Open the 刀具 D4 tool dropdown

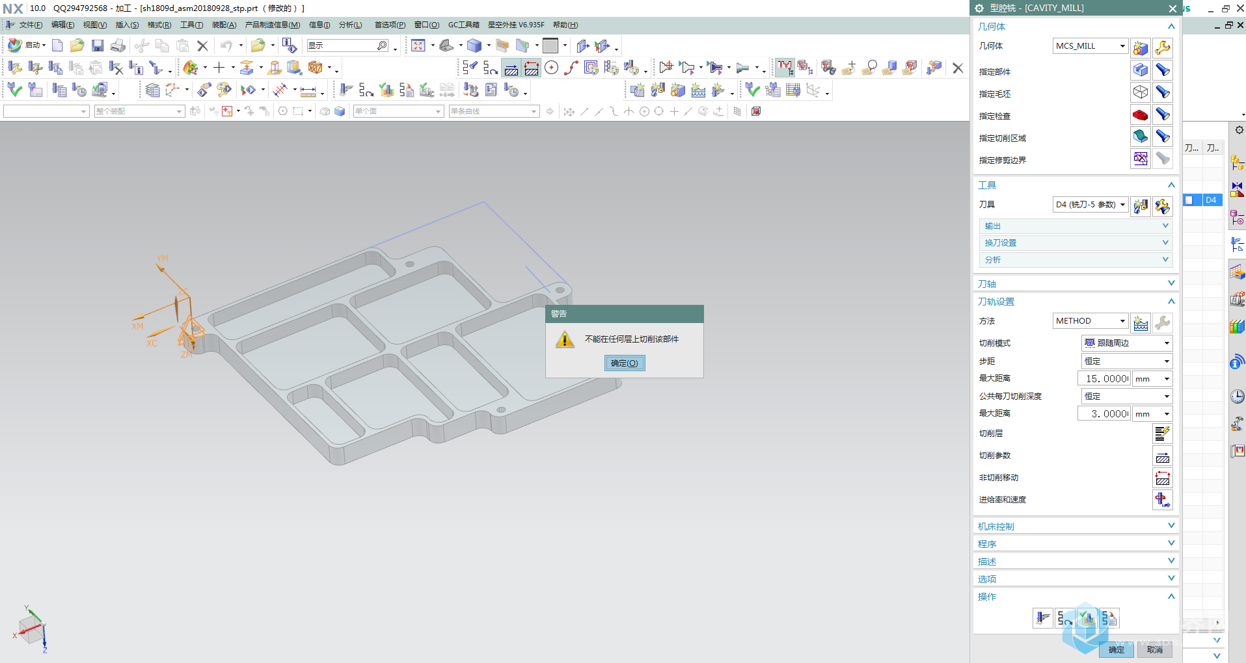(x=1090, y=204)
